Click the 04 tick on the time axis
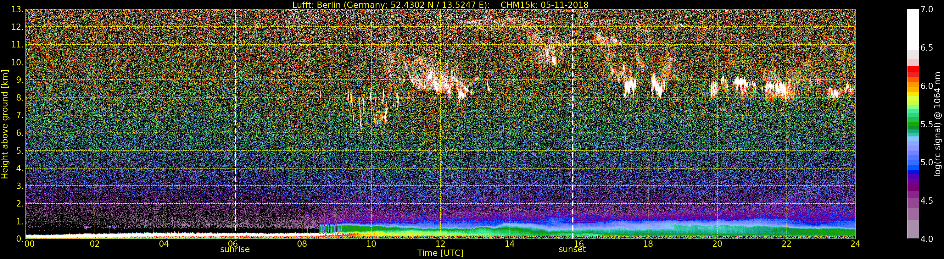944x259 pixels. coord(164,244)
